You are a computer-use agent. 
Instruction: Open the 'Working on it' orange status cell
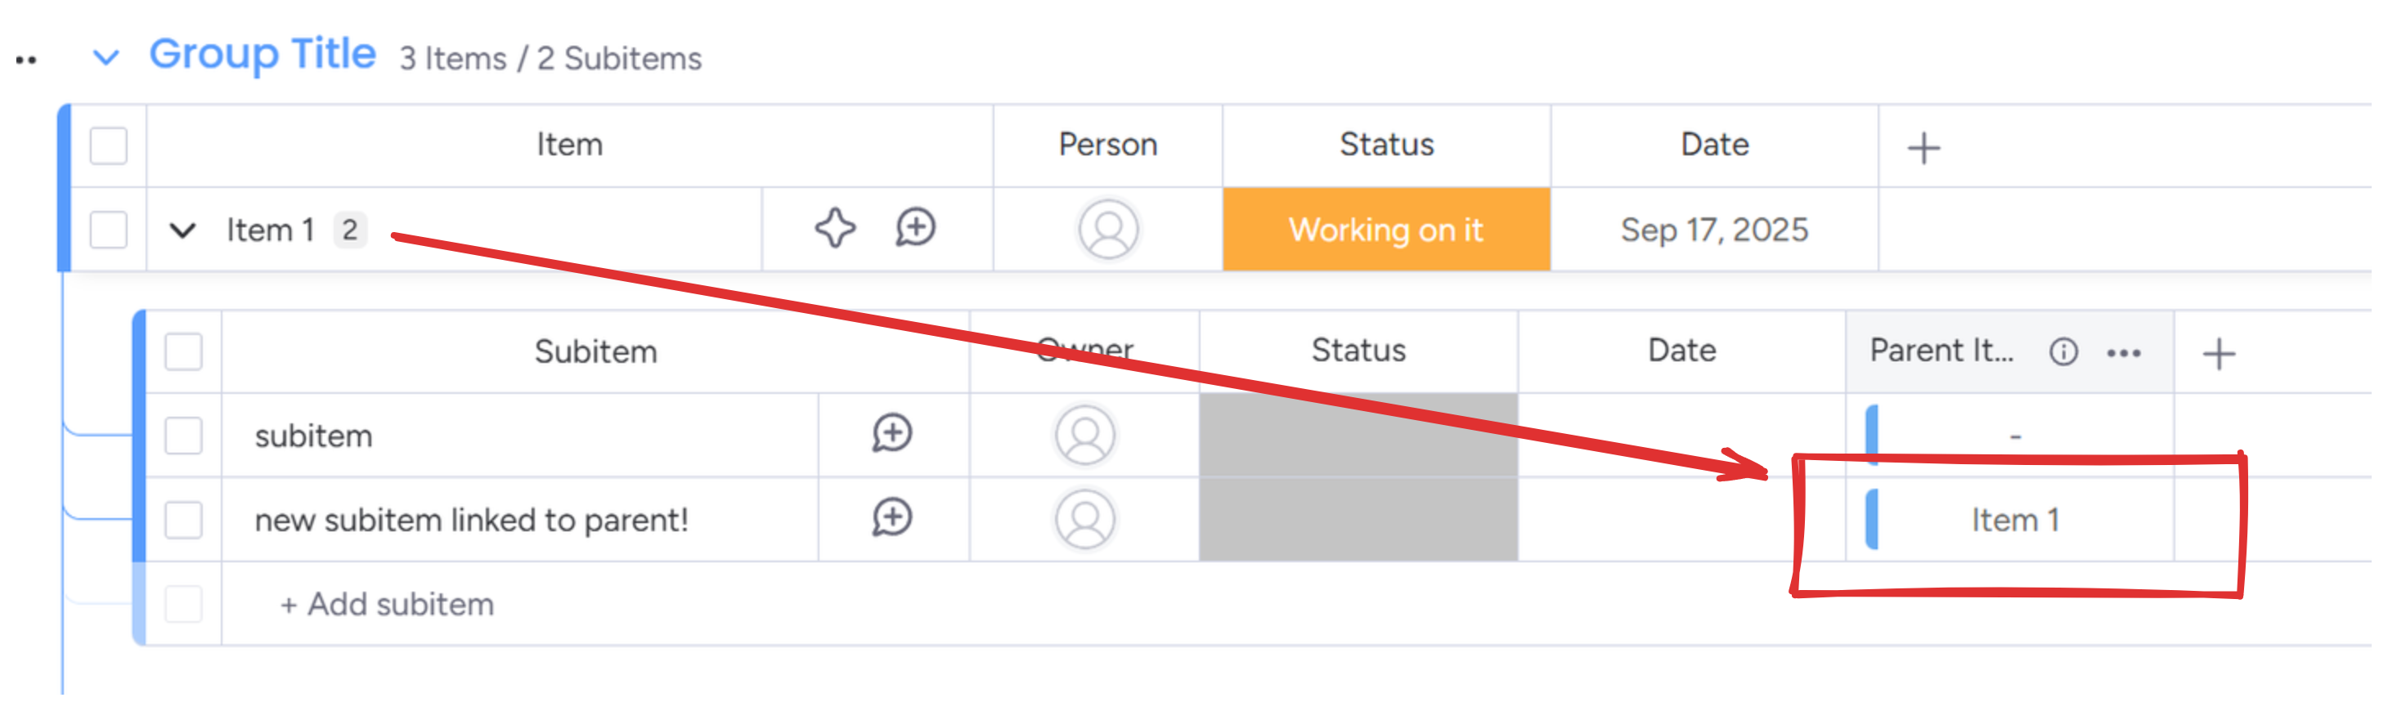coord(1386,230)
